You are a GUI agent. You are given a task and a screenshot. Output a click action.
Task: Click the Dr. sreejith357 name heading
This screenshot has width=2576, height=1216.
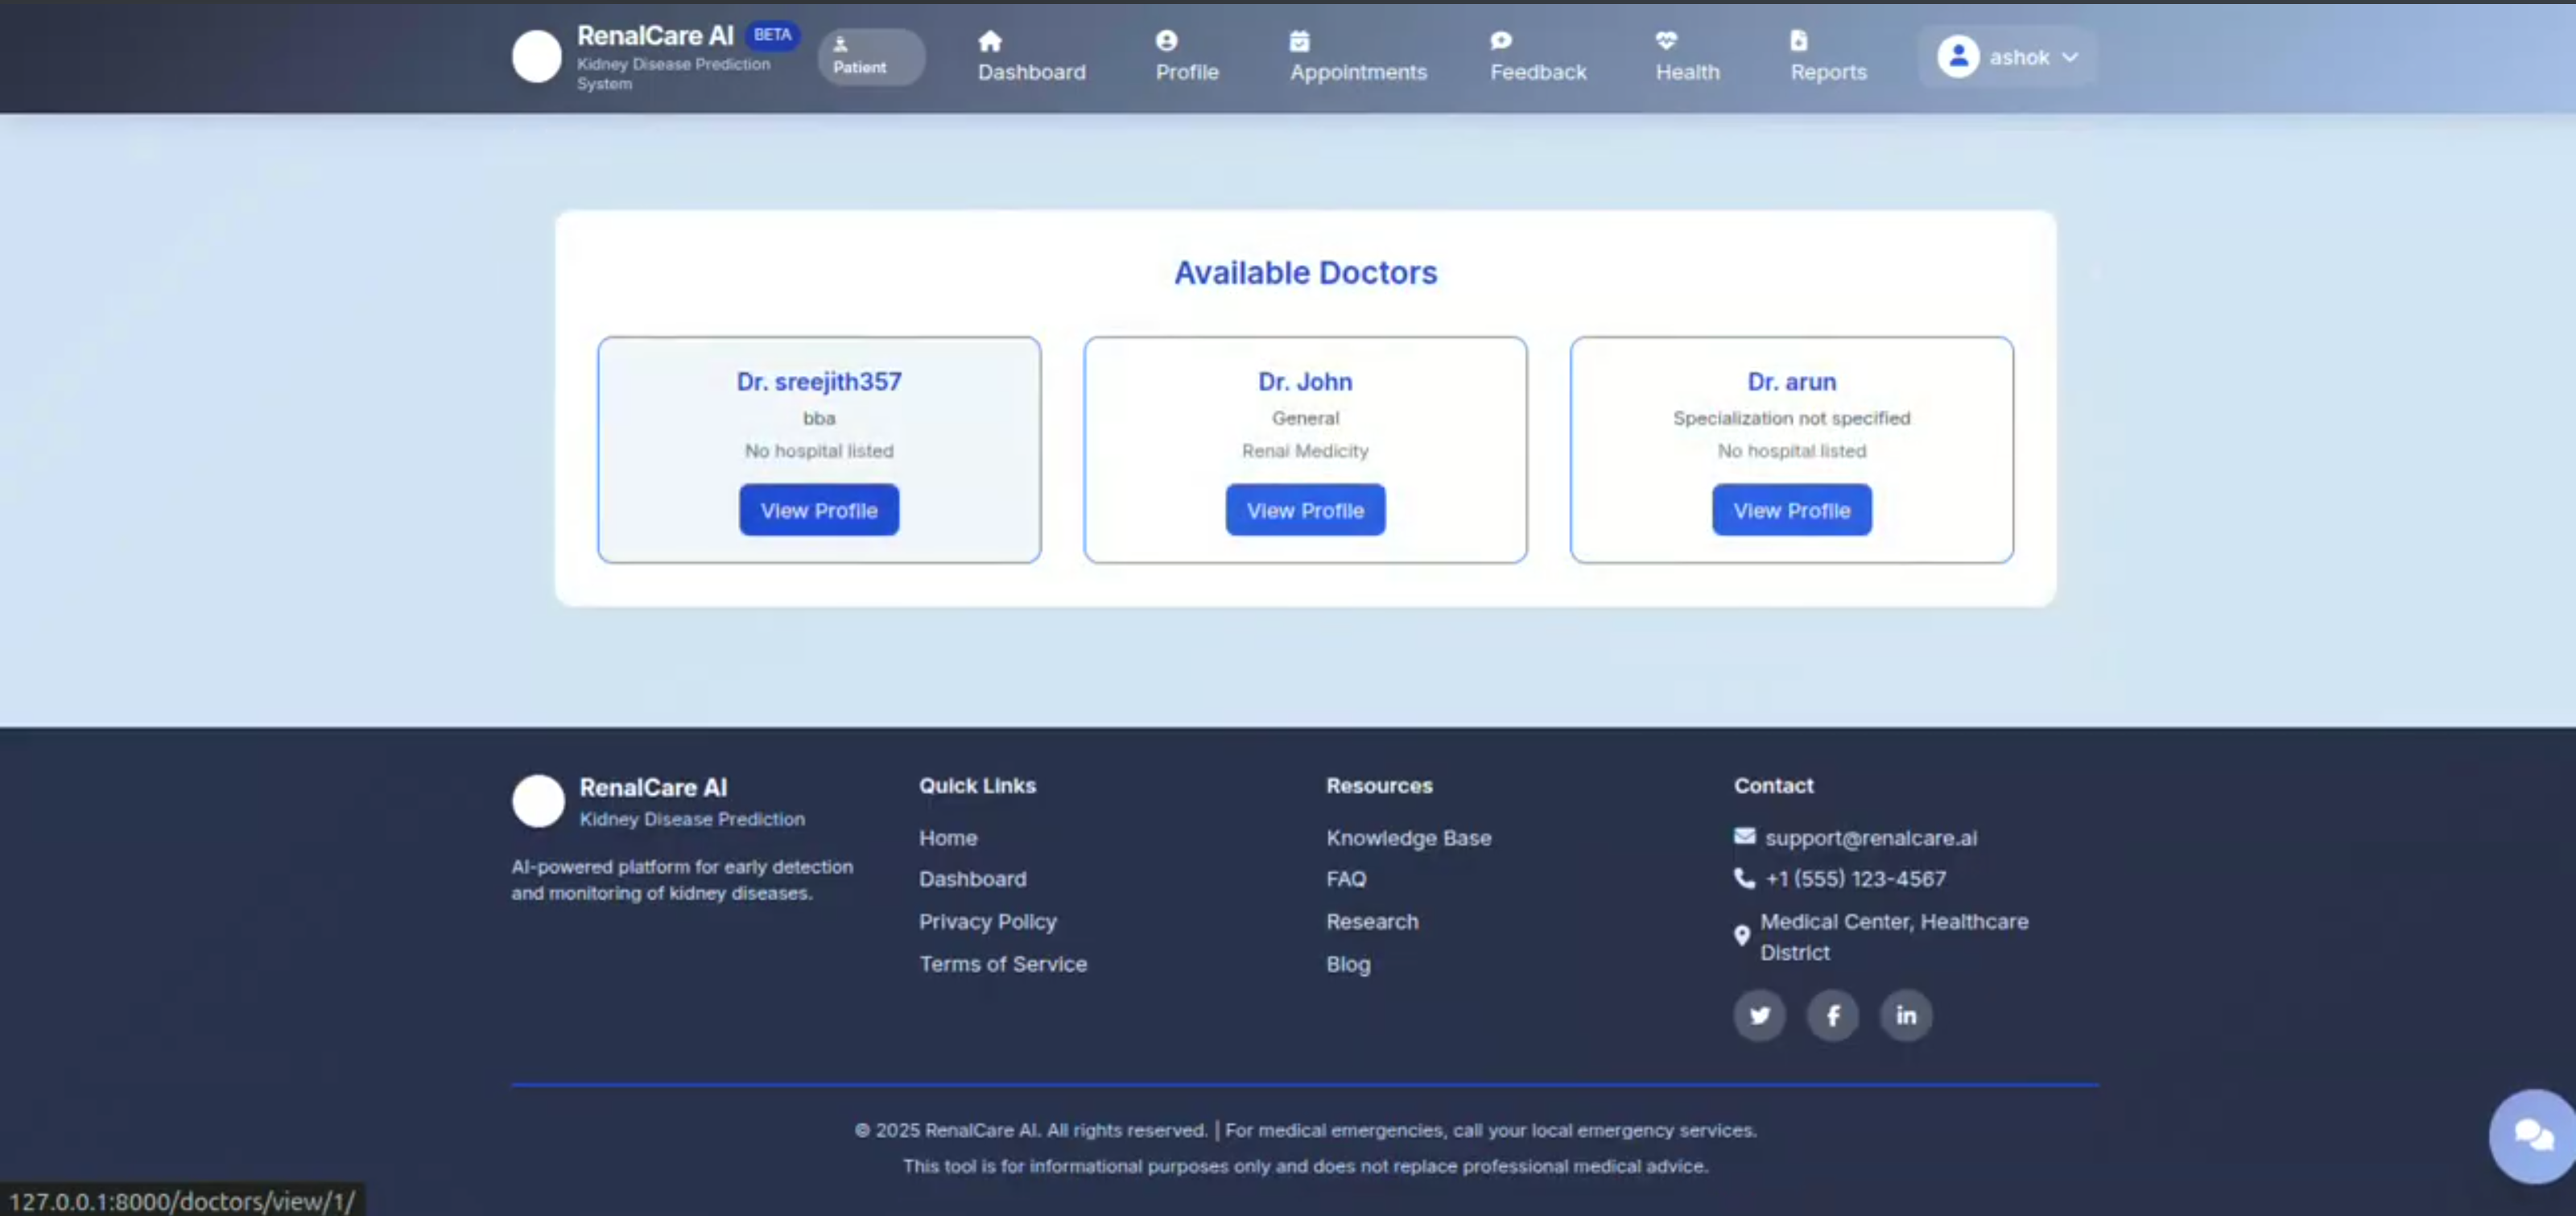pos(819,381)
